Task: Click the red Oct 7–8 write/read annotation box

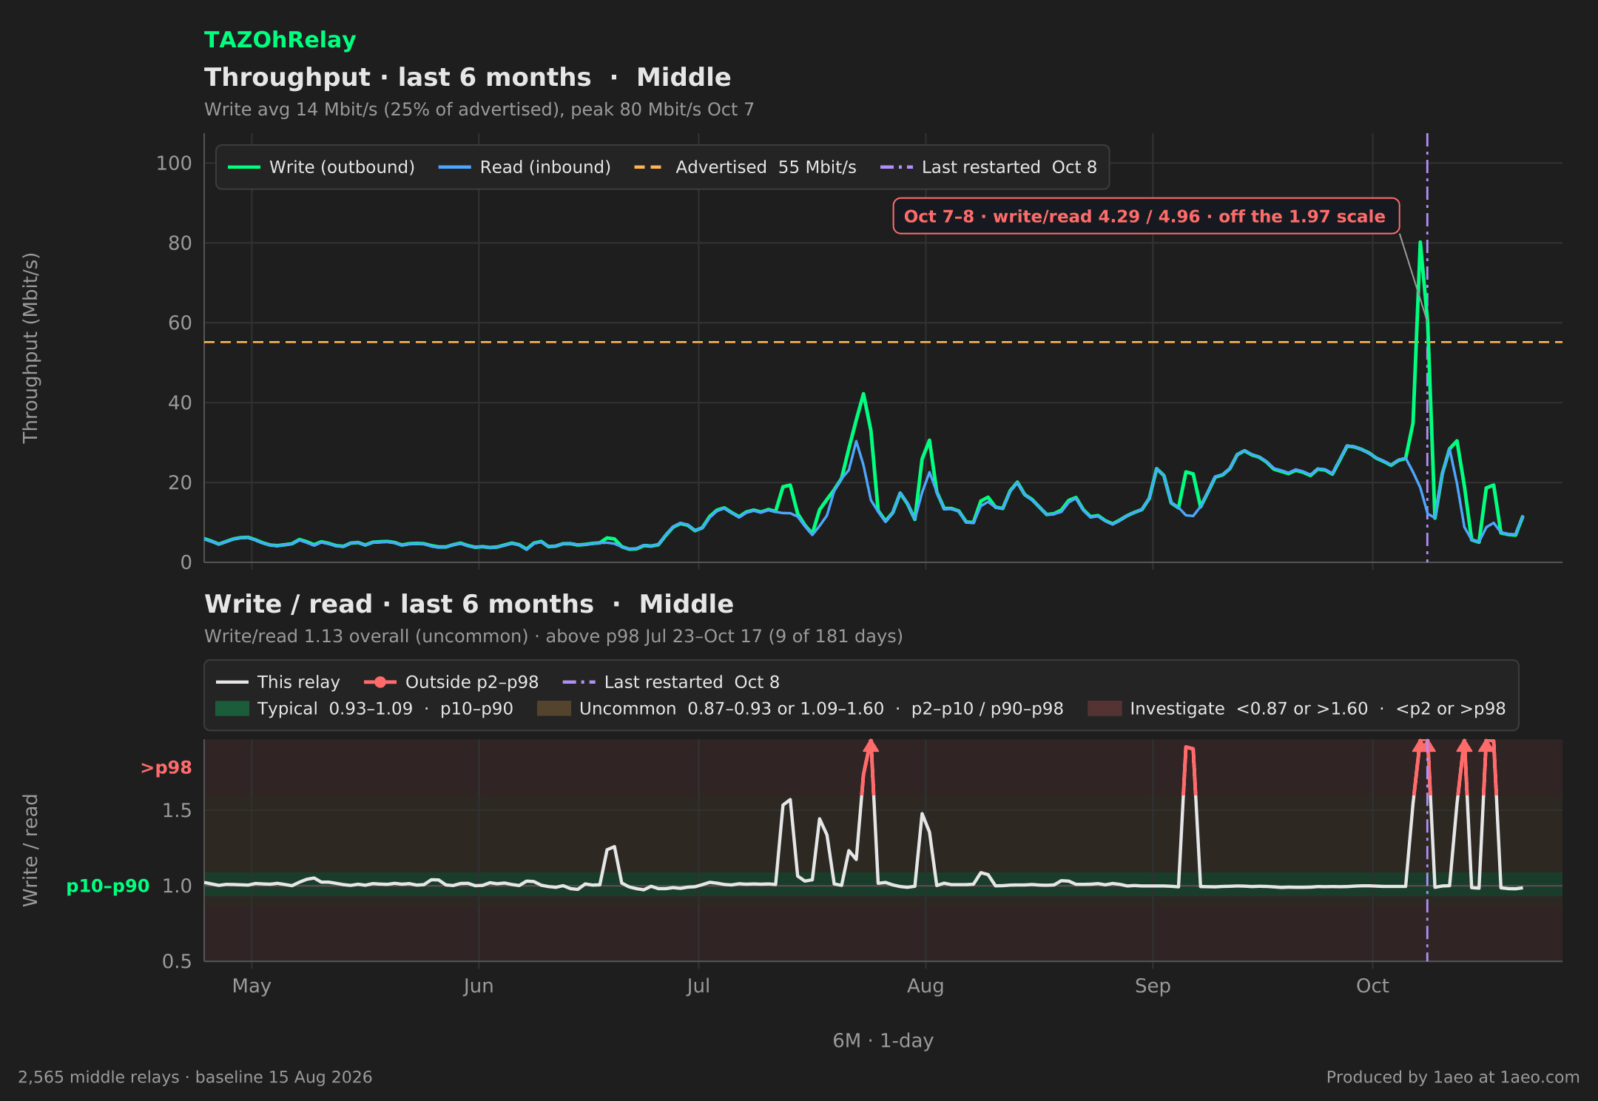Action: click(x=1146, y=216)
